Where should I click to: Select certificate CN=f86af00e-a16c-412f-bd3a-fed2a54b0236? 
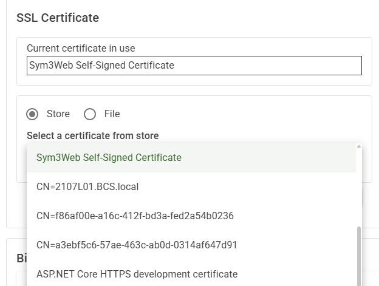click(x=135, y=216)
